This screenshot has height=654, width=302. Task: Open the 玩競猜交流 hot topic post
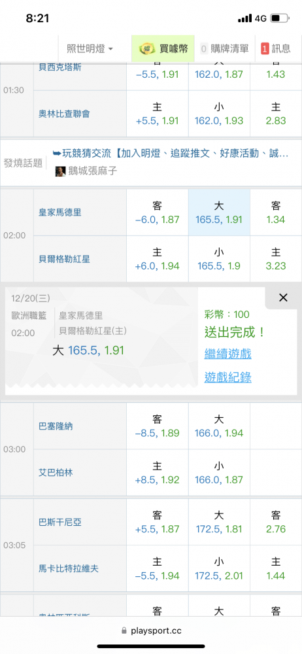click(171, 154)
